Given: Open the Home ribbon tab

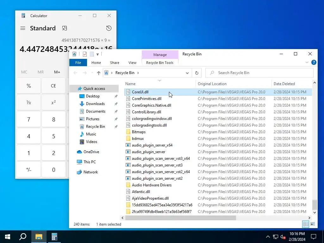Looking at the screenshot, I should [x=96, y=63].
